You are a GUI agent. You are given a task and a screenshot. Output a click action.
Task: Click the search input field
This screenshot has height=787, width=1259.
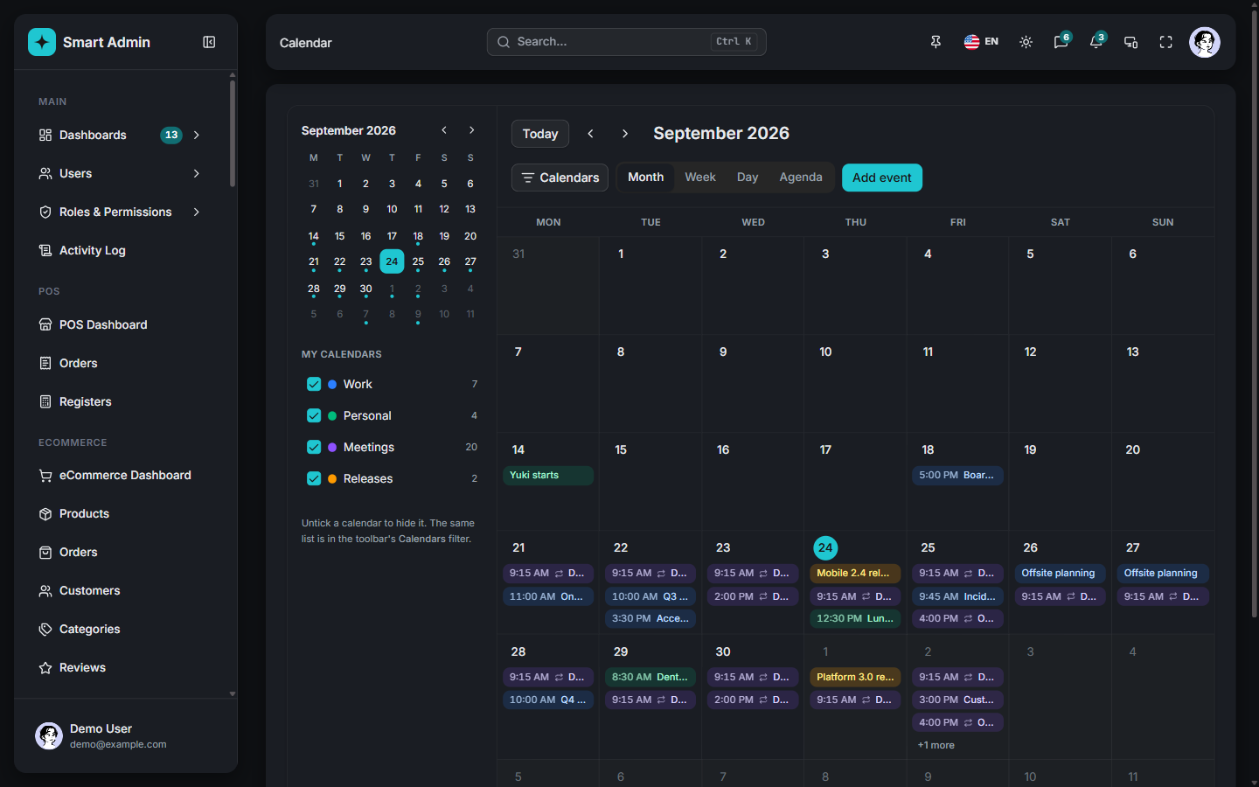[627, 42]
